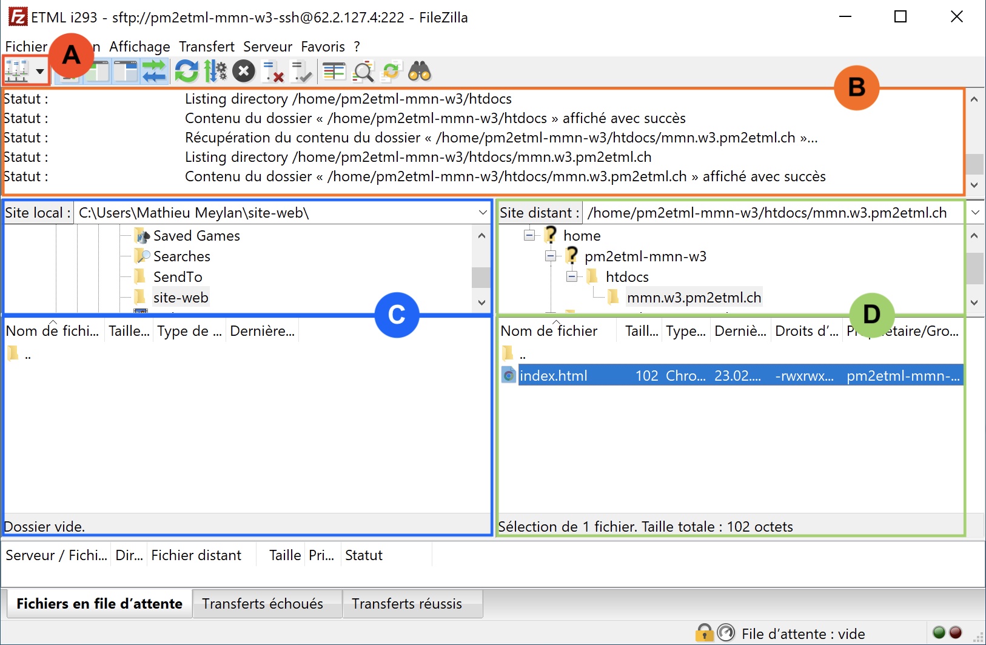This screenshot has width=986, height=645.
Task: Select the htdocs remote folder
Action: (x=627, y=277)
